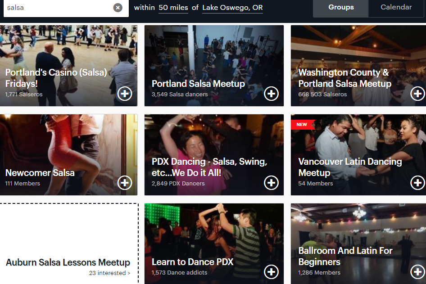The width and height of the screenshot is (426, 284).
Task: Click plus icon on Vancouver Latin Dancing
Action: [x=417, y=183]
